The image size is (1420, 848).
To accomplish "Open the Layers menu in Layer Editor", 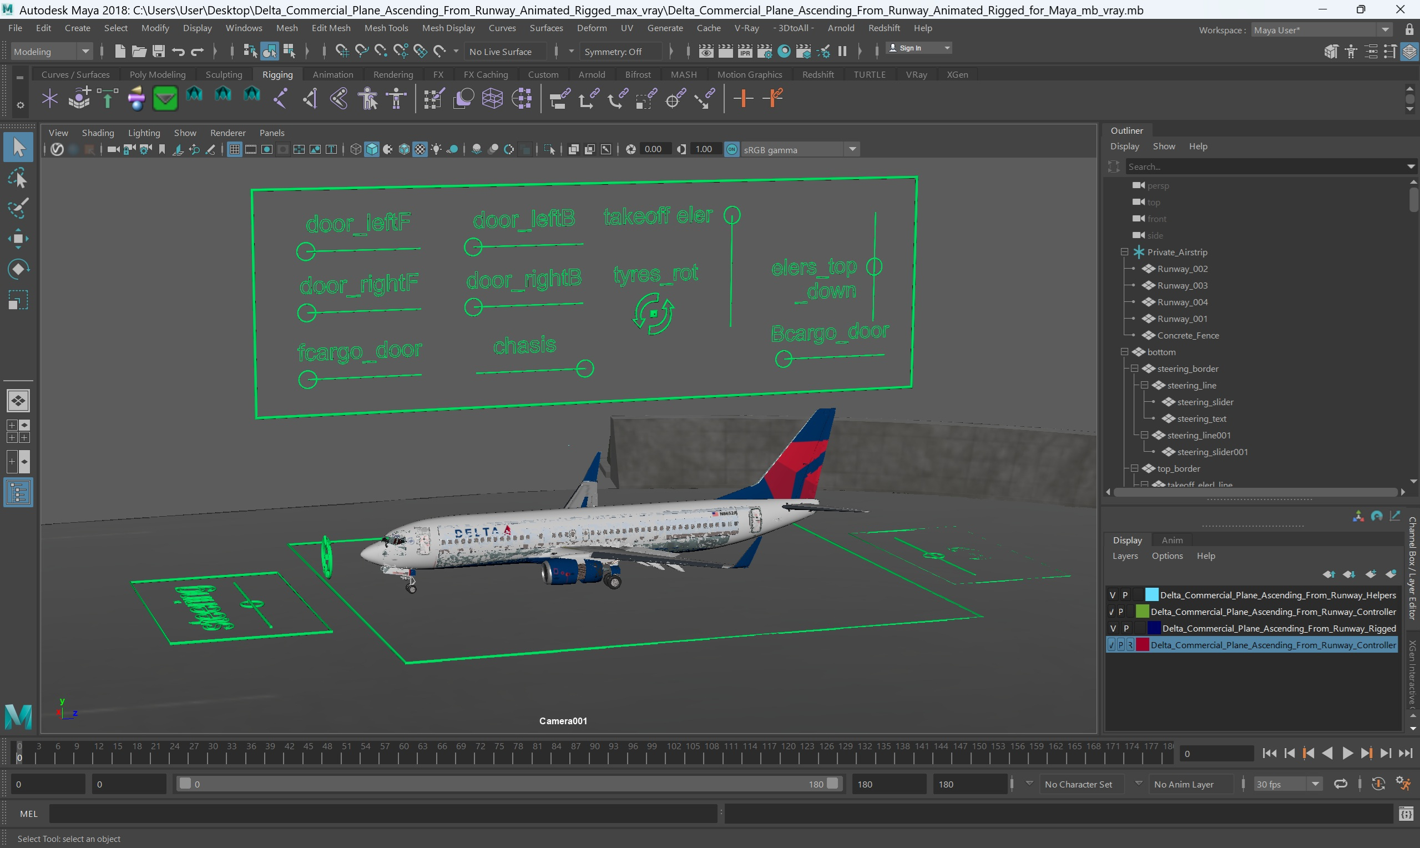I will click(x=1125, y=556).
